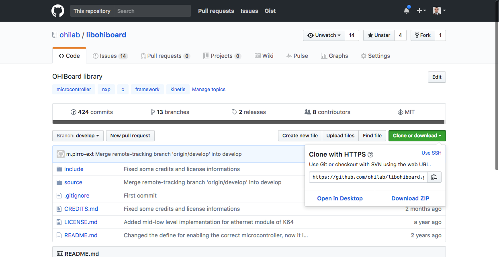Go to GitHub home via Octocat logo

coord(58,11)
